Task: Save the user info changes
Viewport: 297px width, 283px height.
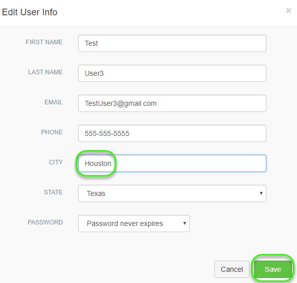Action: tap(273, 269)
